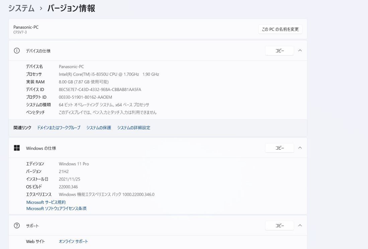Click the ペンとタッチ label
Screen dimensions: 368x249
coord(35,112)
